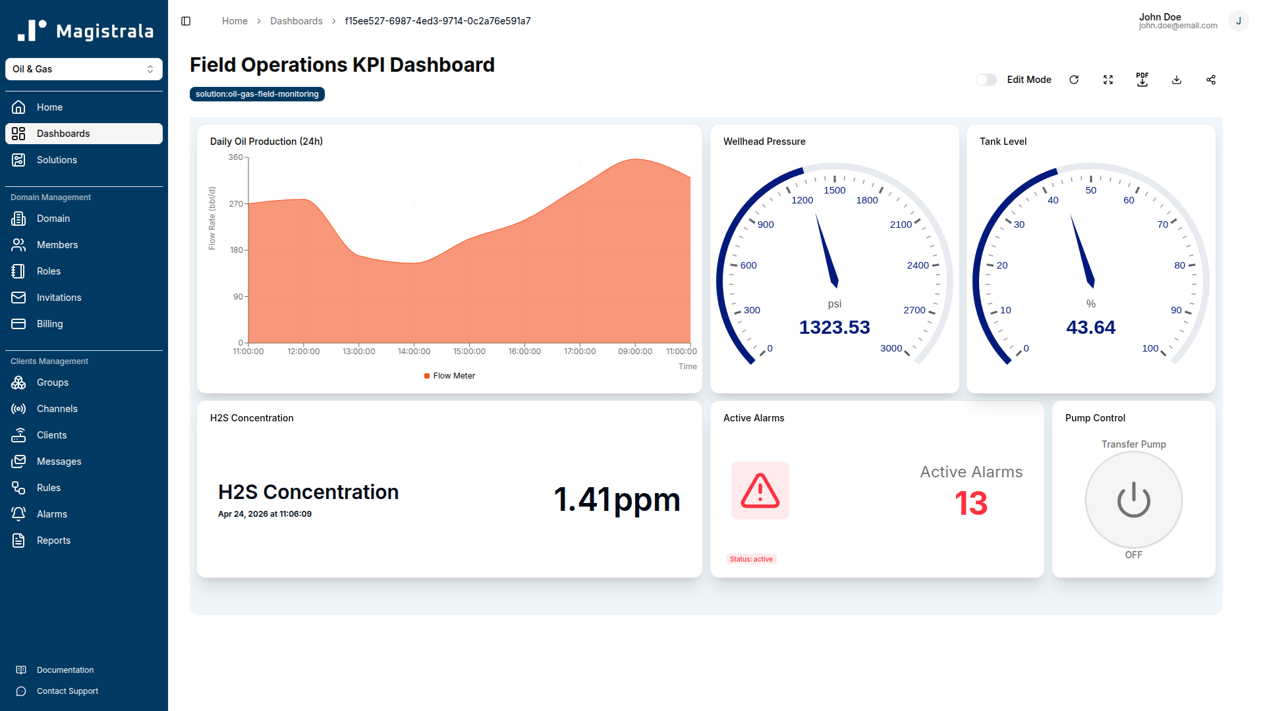Refresh the dashboard data

click(1074, 79)
